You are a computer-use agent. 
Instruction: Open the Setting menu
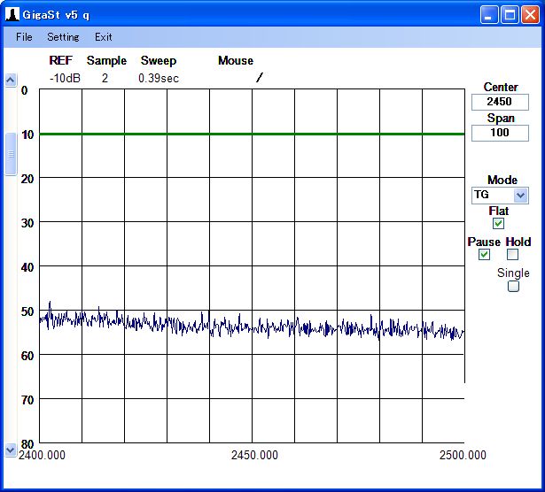[63, 37]
